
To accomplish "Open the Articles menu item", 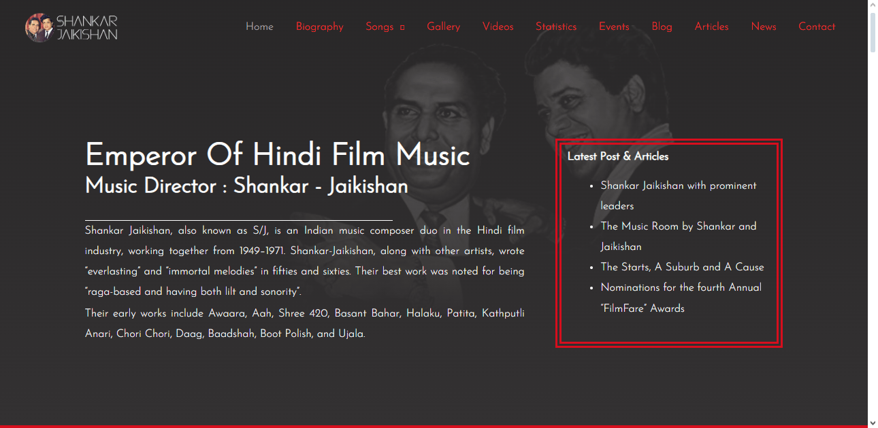I will 711,26.
